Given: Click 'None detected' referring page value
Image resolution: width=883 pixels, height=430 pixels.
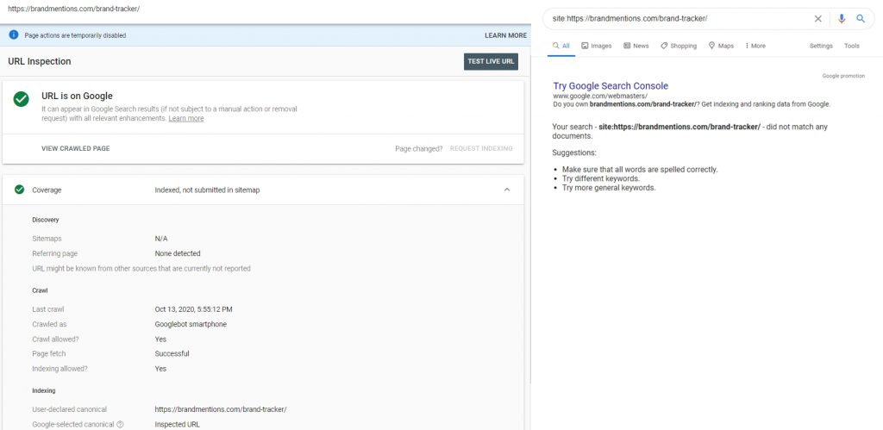Looking at the screenshot, I should point(178,254).
